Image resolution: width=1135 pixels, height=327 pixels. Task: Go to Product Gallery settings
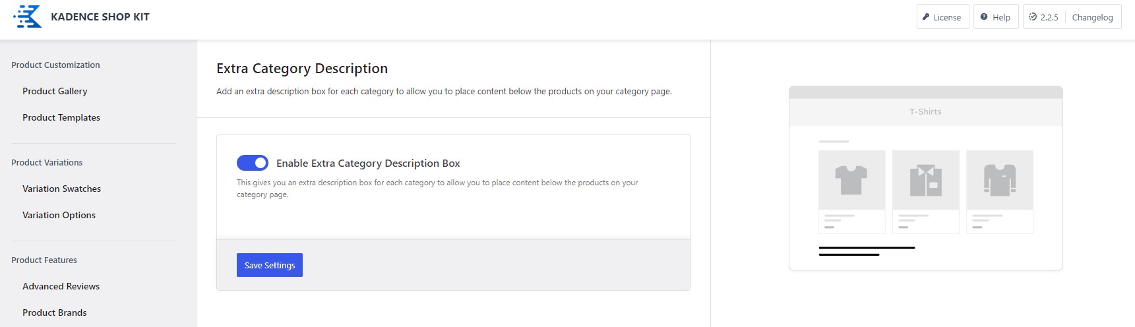(55, 91)
